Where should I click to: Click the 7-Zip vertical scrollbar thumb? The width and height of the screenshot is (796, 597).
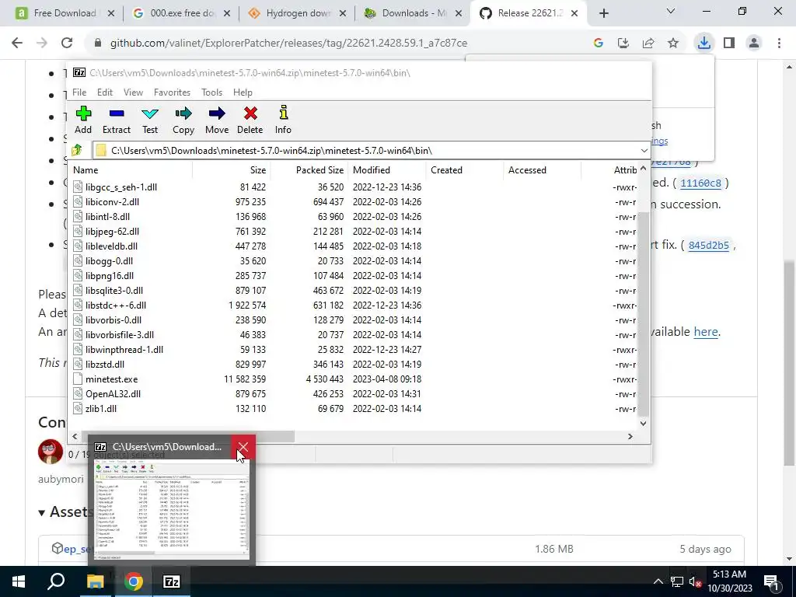(643, 314)
